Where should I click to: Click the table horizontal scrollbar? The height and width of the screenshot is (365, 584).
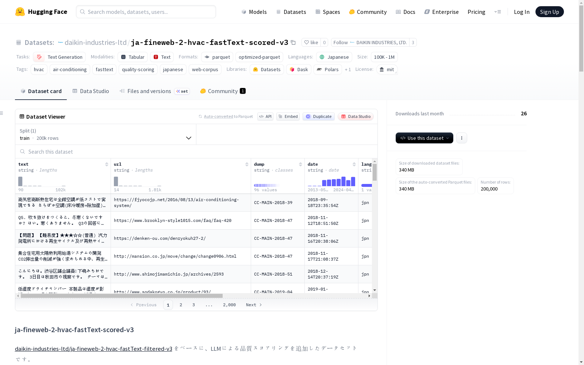point(122,296)
